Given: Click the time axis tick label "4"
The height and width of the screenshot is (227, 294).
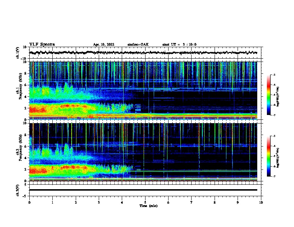Looking at the screenshot, I should (x=122, y=203).
